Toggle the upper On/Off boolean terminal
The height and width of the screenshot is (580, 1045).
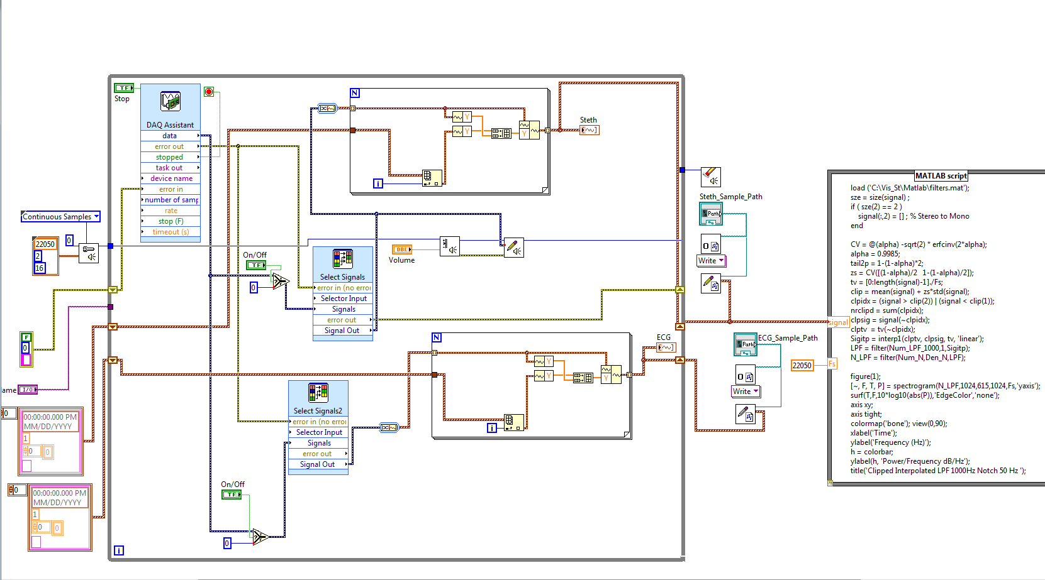256,265
